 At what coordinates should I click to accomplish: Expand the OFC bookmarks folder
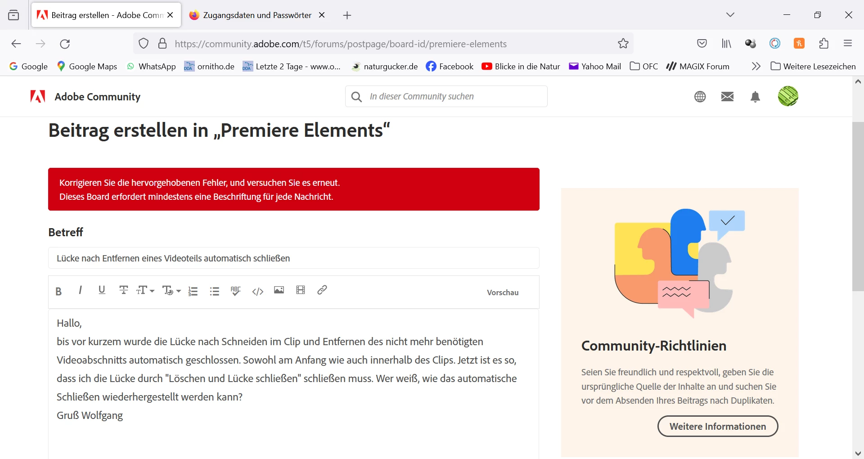644,67
